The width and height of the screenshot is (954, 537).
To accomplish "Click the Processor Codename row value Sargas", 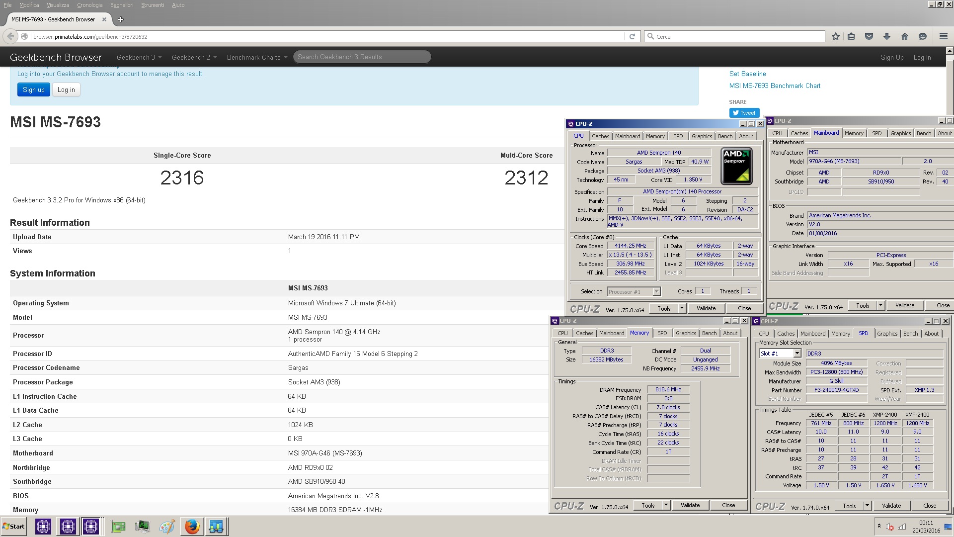I will [x=298, y=368].
